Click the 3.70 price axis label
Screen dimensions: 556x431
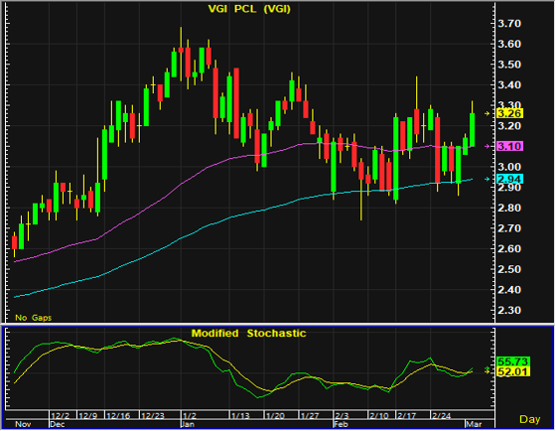pyautogui.click(x=509, y=24)
